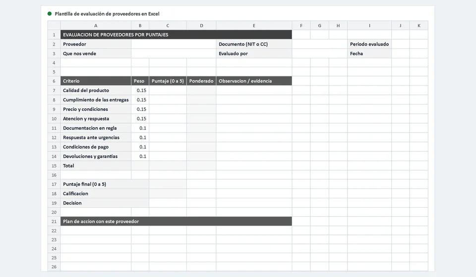This screenshot has height=277, width=476.
Task: Select column C header
Action: (x=168, y=25)
